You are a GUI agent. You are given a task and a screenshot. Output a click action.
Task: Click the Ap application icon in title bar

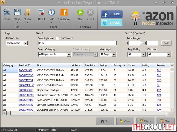click(3, 2)
